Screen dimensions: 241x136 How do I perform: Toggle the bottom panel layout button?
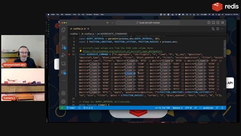(214, 23)
